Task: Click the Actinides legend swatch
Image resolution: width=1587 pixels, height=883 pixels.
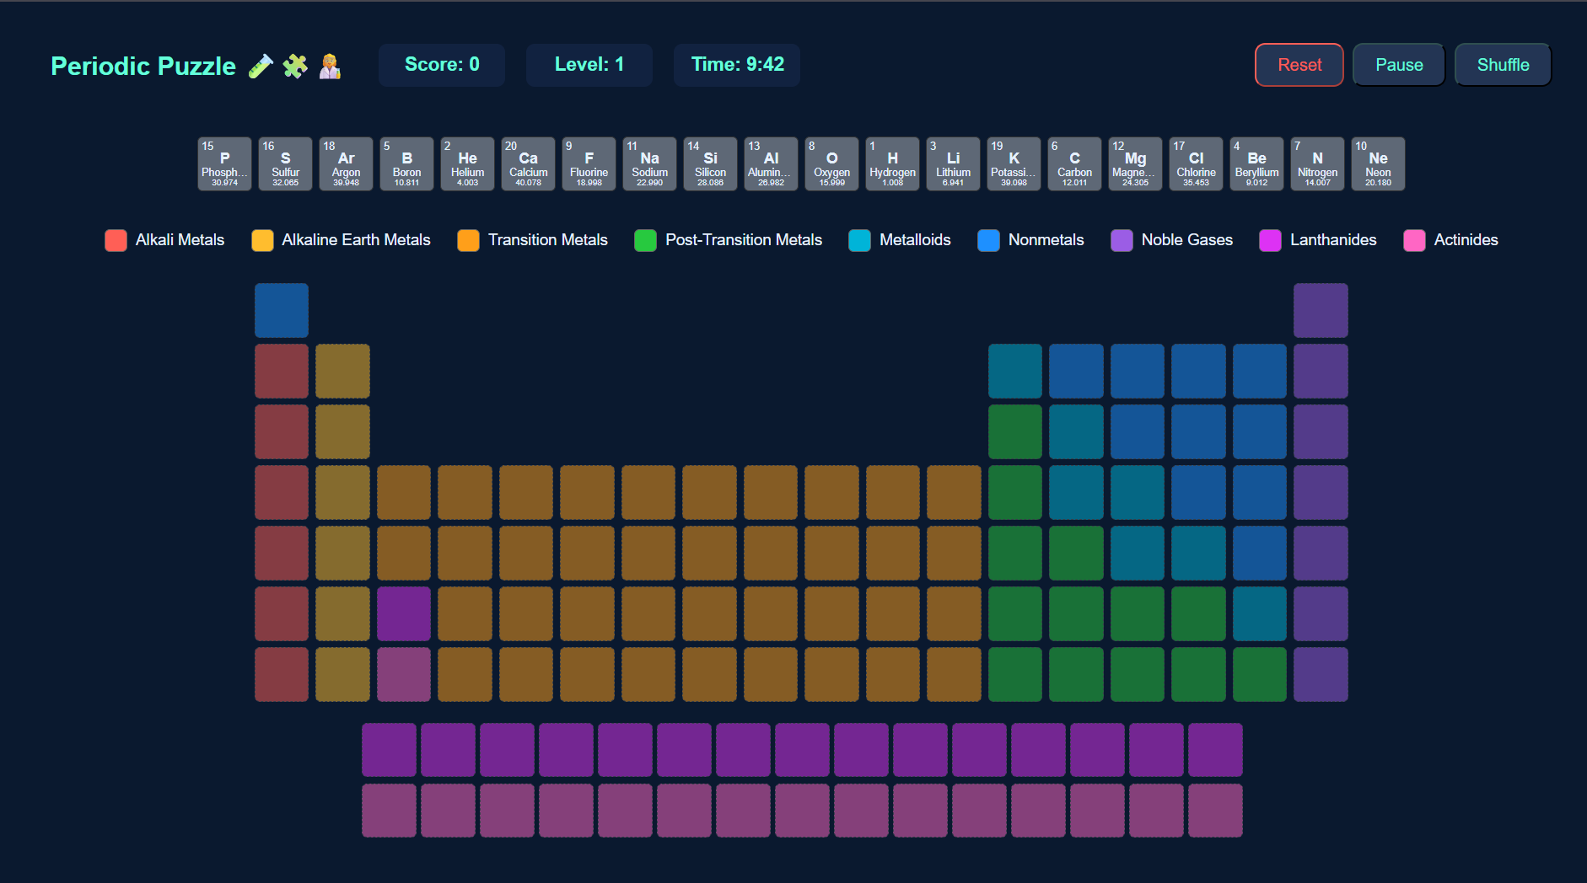Action: (1414, 240)
